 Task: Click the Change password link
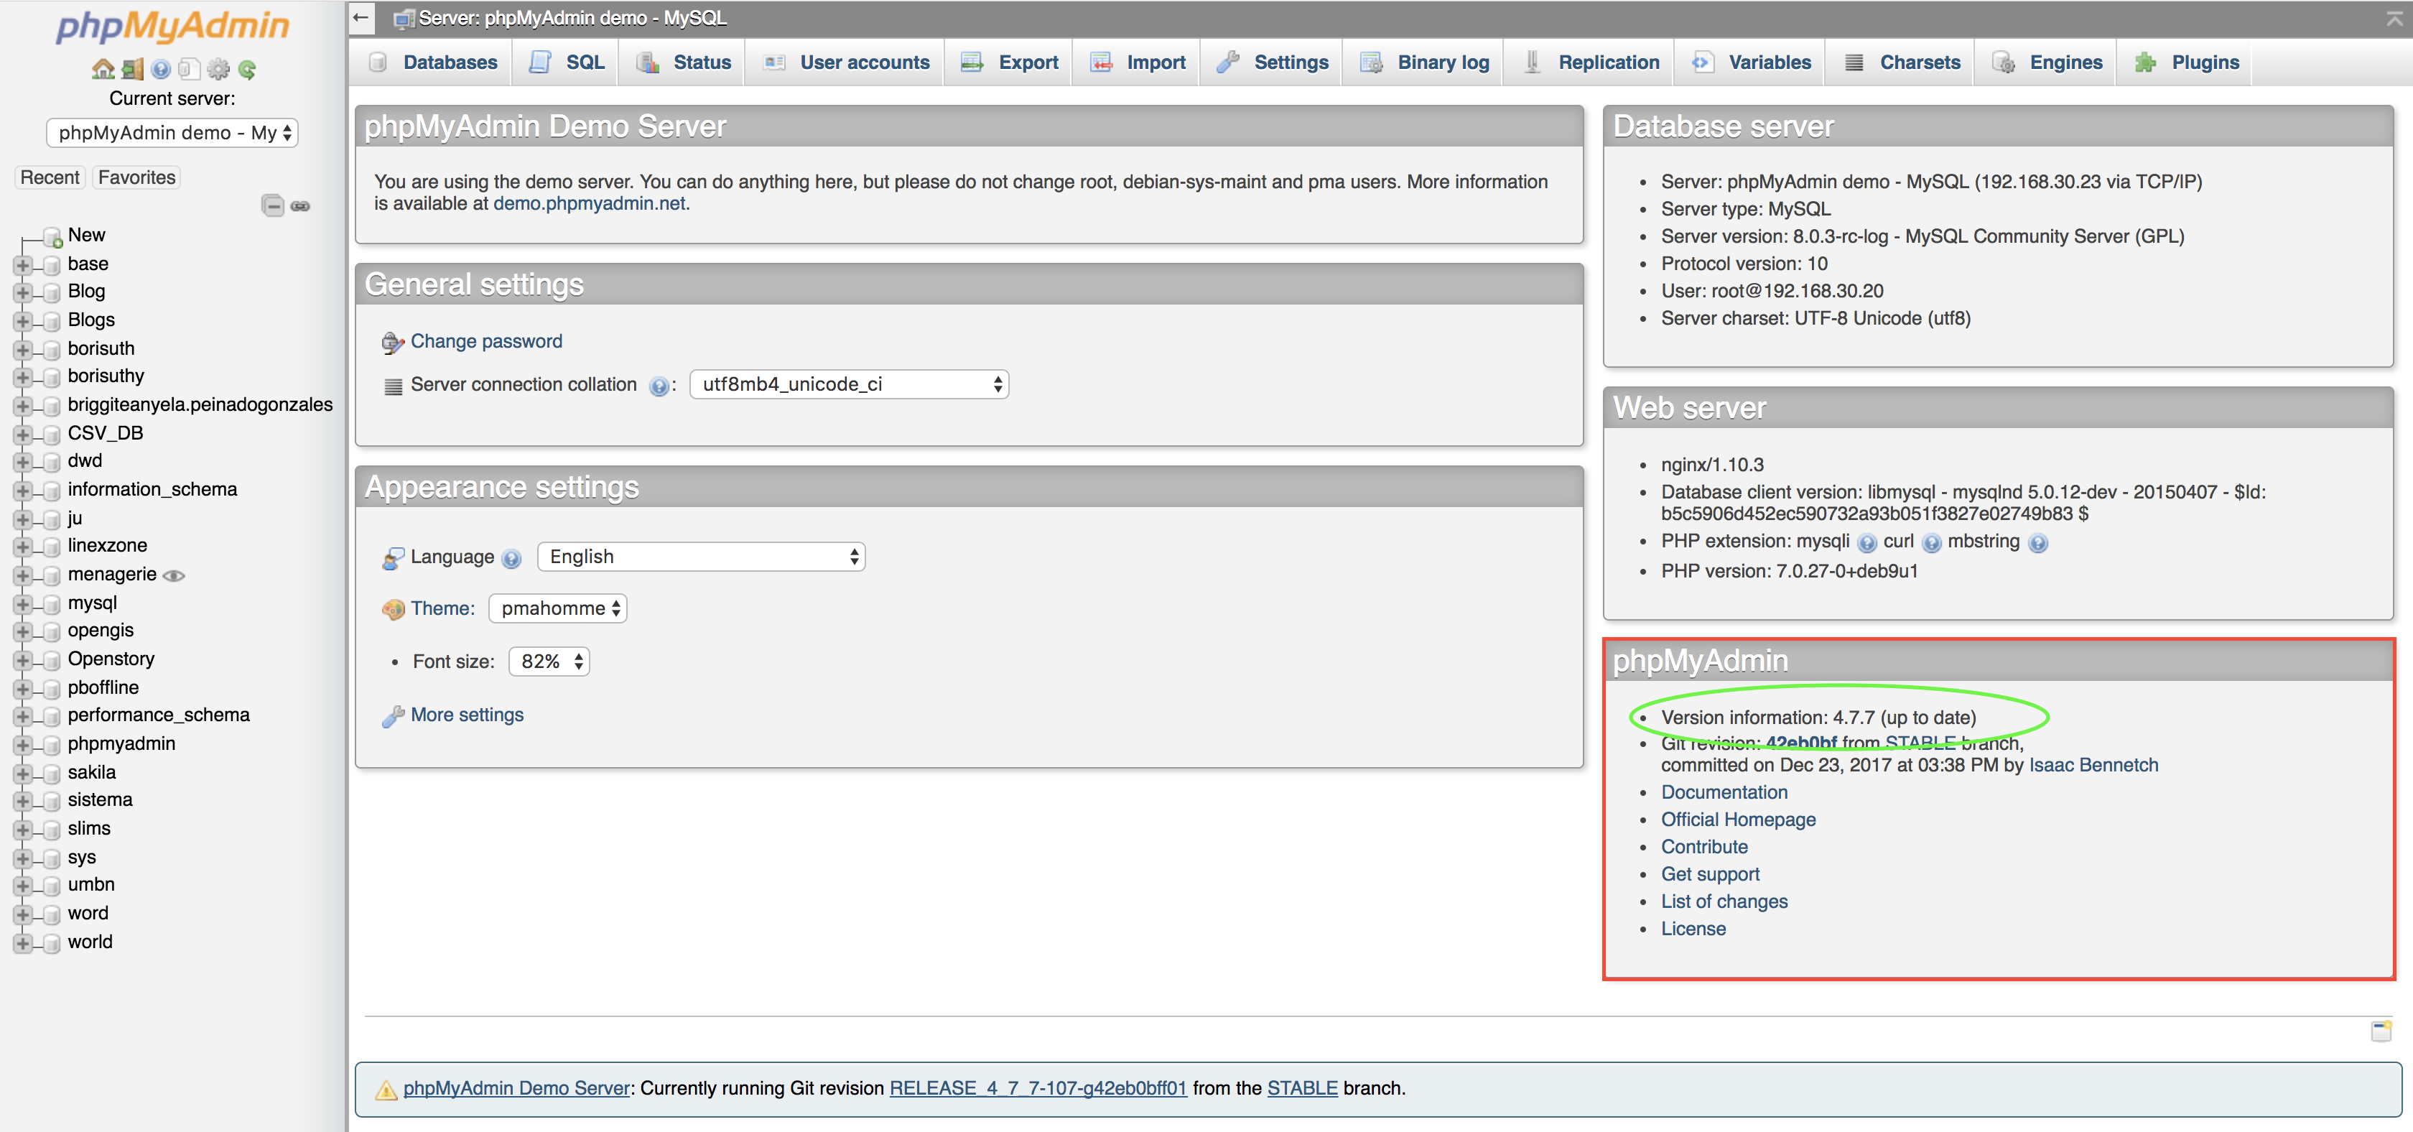pos(485,341)
